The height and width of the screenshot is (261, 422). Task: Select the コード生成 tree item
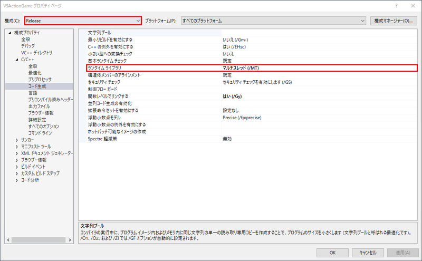37,86
